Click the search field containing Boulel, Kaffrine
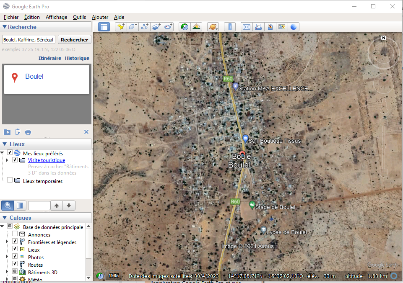Viewport: 403px width, 283px height. [29, 40]
